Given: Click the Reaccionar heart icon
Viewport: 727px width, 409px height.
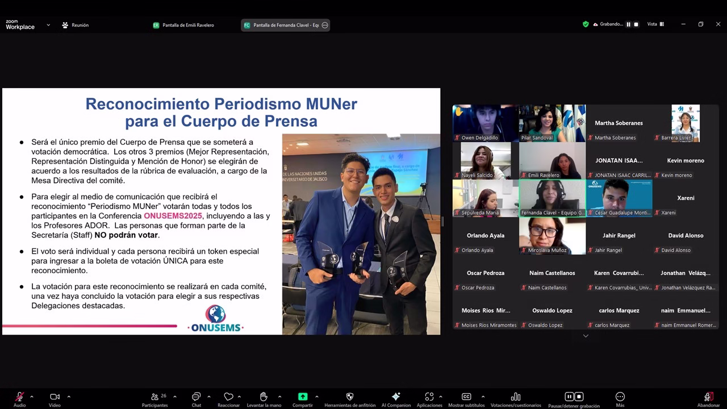Looking at the screenshot, I should click(228, 397).
